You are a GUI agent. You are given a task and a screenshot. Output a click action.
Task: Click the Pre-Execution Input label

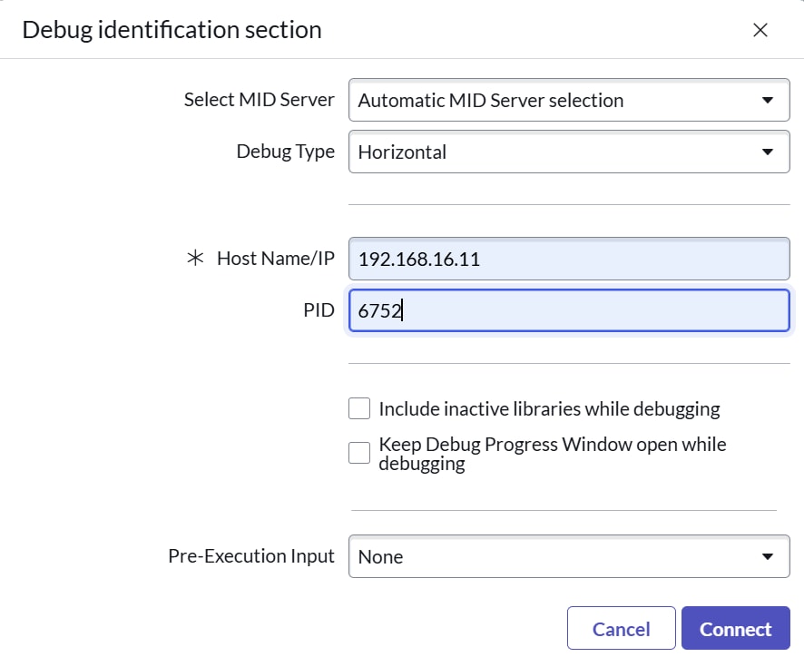point(251,556)
